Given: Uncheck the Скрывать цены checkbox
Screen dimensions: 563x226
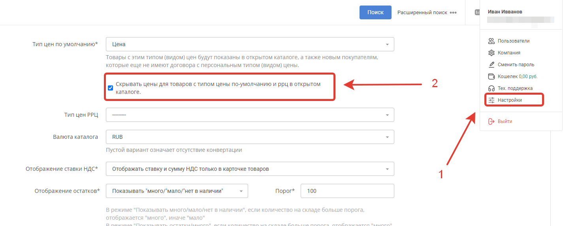Looking at the screenshot, I should click(111, 88).
